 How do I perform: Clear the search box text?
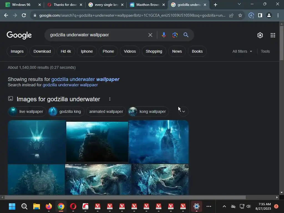click(150, 35)
